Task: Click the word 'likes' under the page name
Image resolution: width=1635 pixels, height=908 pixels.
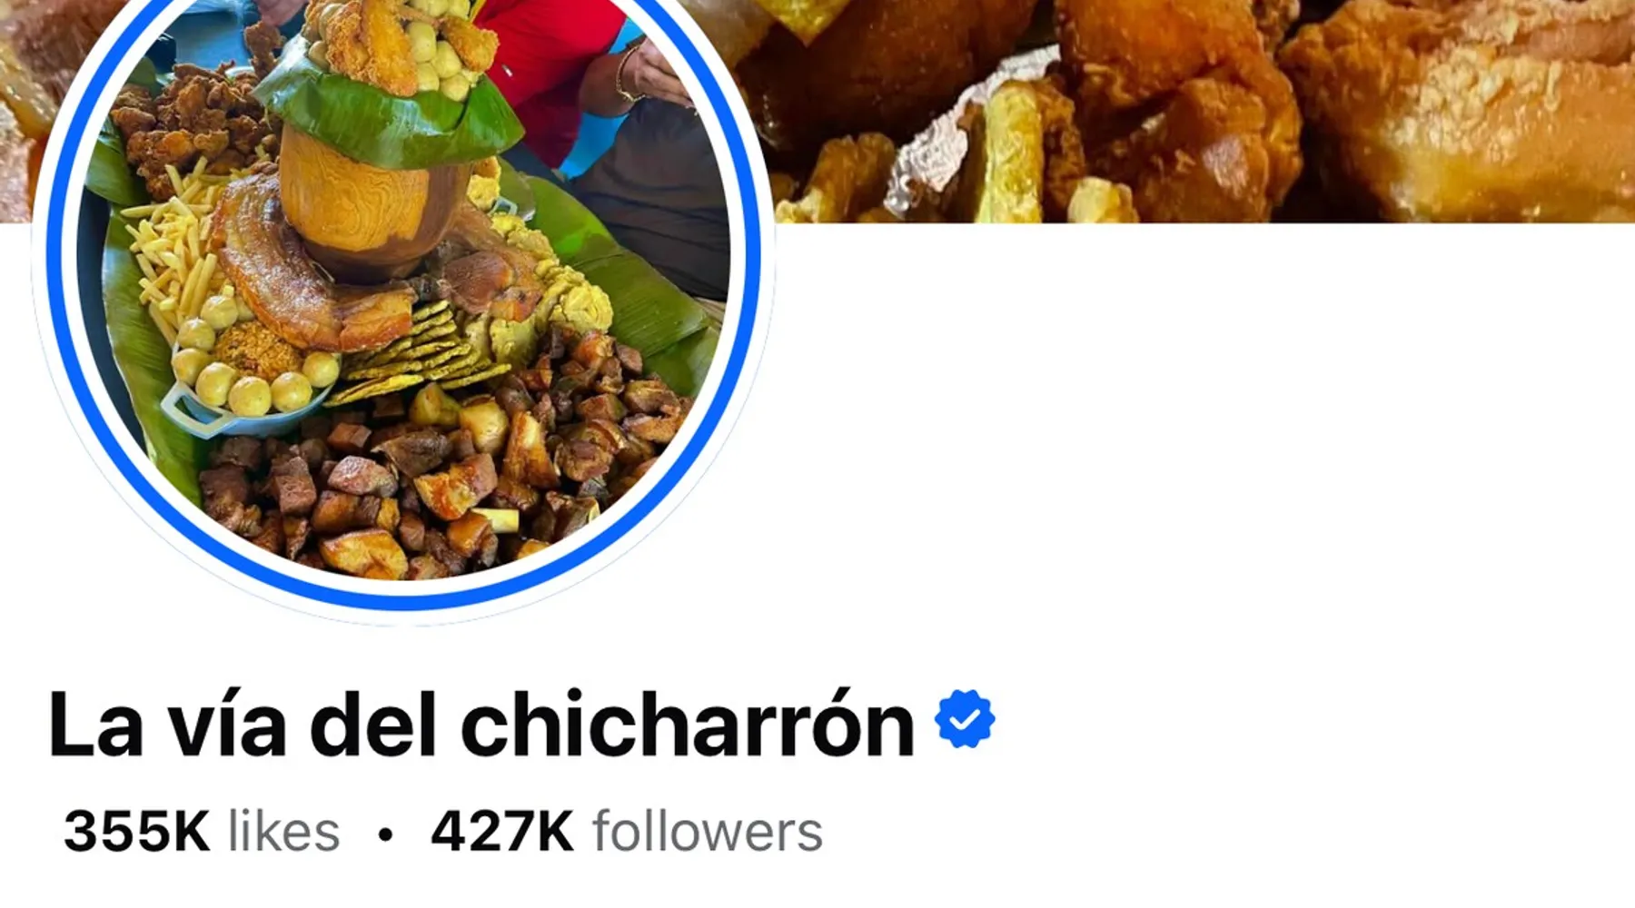Action: (283, 831)
